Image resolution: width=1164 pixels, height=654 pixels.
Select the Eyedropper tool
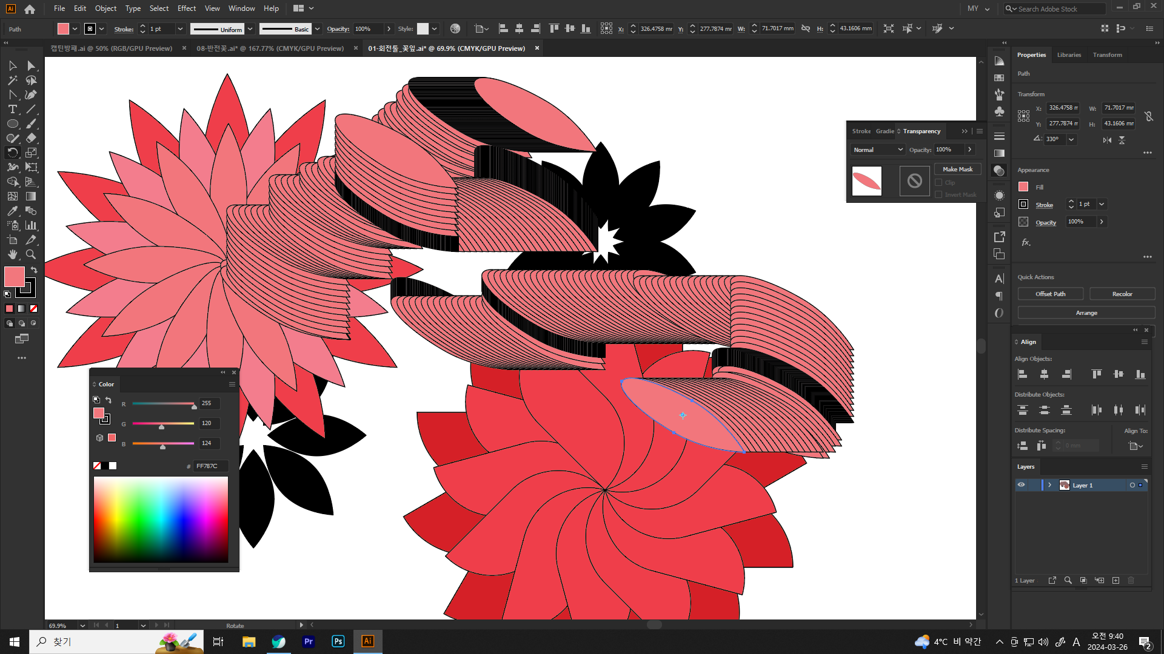pyautogui.click(x=12, y=211)
